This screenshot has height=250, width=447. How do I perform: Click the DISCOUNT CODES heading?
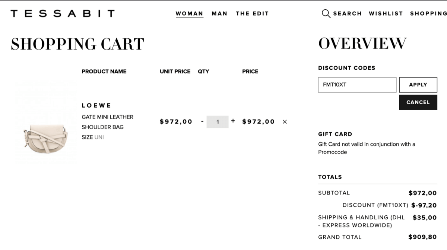(x=346, y=68)
